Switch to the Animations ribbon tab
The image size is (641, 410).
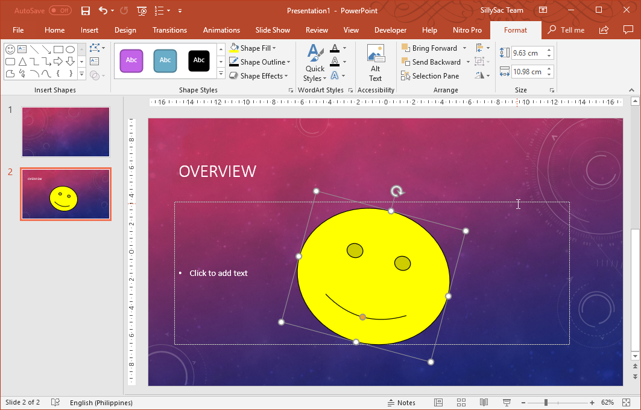pos(221,30)
